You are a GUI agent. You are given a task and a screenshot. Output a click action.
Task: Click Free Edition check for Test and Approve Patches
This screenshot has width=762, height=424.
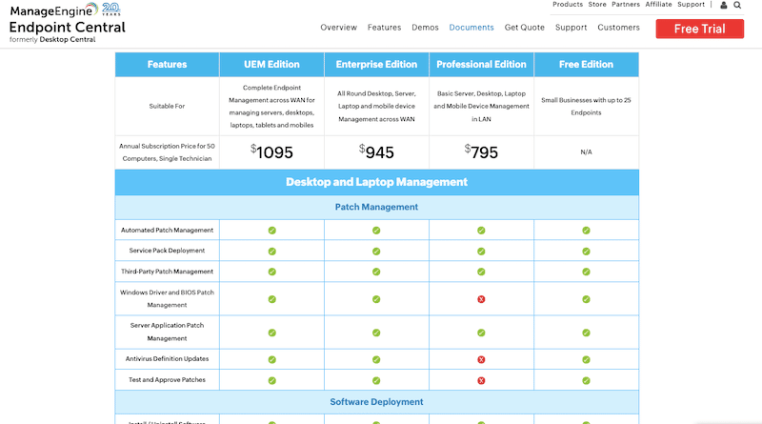click(586, 381)
